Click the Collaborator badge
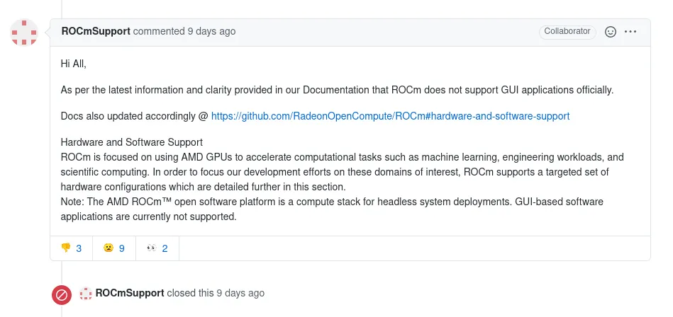Screen dimensions: 673x317 click(567, 32)
